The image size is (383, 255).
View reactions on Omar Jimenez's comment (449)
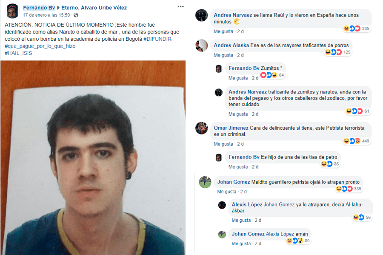[356, 141]
